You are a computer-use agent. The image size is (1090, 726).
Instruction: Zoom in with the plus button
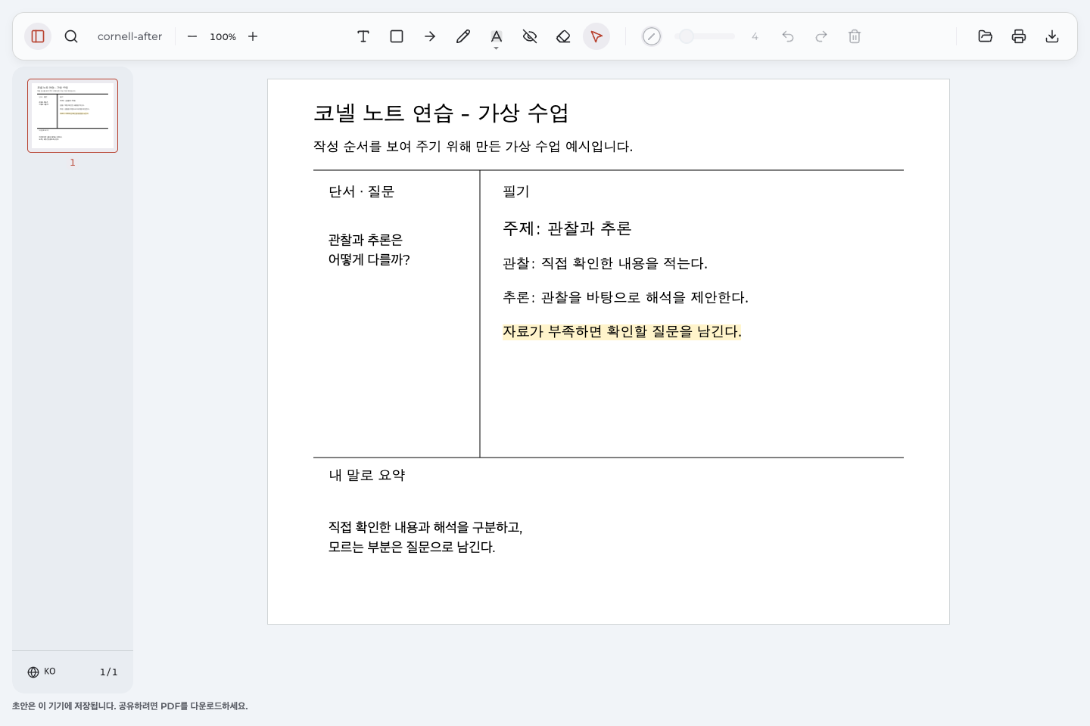253,36
